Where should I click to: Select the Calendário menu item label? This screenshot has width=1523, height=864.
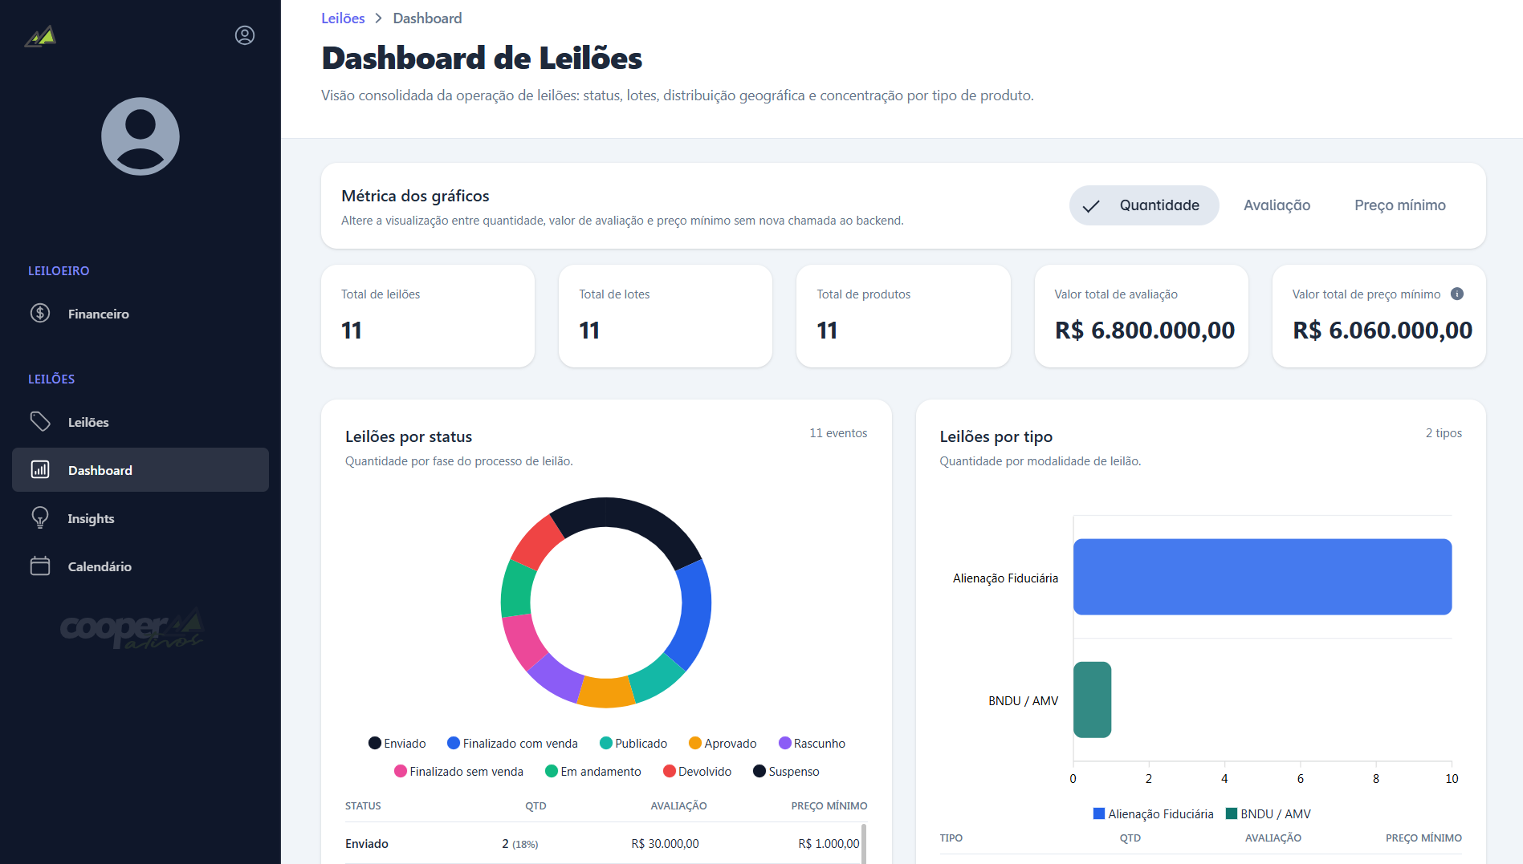click(x=100, y=566)
